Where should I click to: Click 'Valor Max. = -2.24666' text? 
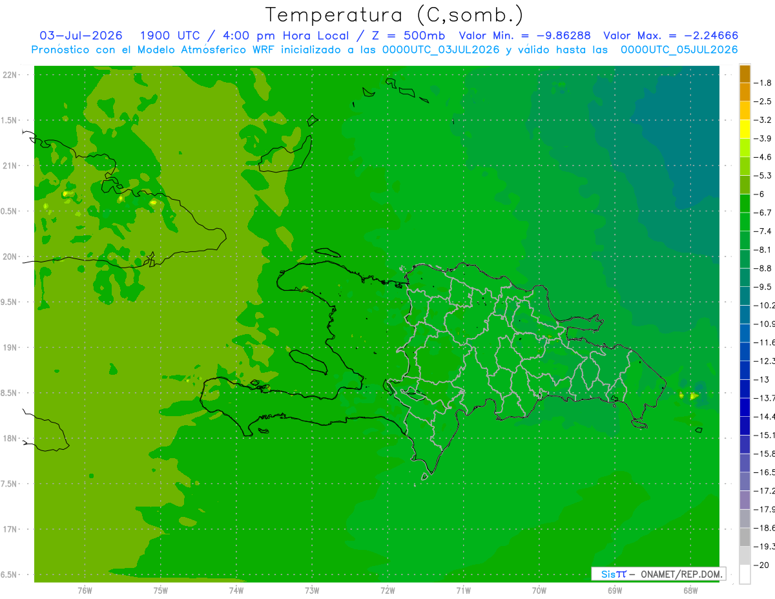coord(670,36)
